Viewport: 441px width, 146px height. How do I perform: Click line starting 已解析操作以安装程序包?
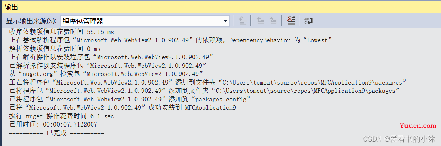tap(108, 66)
